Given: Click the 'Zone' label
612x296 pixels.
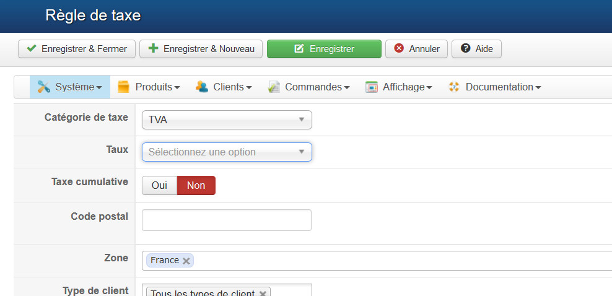Looking at the screenshot, I should pyautogui.click(x=116, y=258).
